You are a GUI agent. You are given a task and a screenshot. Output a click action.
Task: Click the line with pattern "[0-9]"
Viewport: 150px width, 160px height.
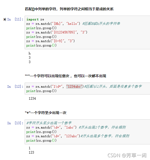51,41
